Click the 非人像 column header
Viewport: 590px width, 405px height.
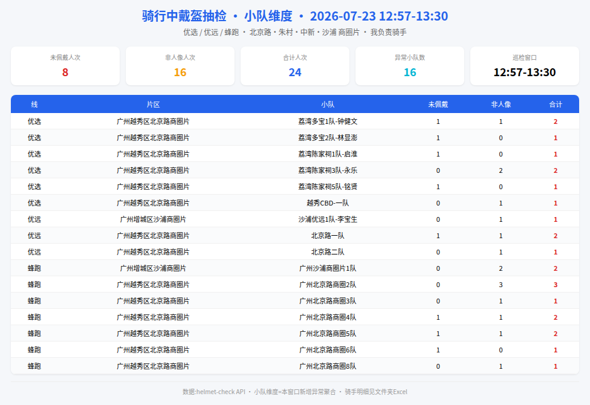(501, 104)
